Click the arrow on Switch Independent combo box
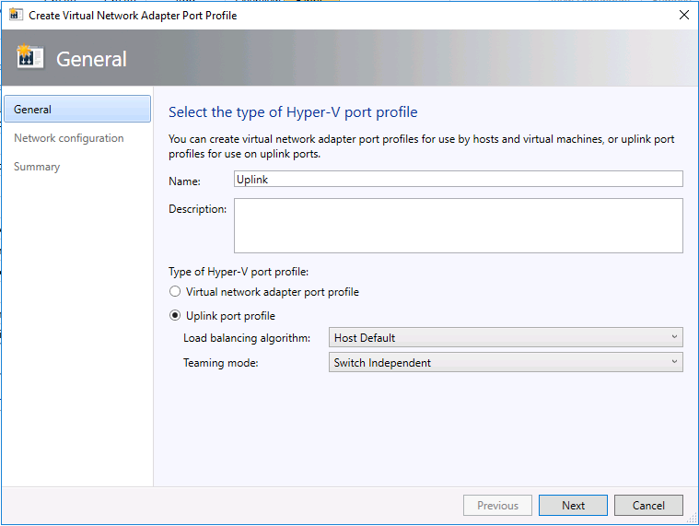This screenshot has width=699, height=526. tap(675, 363)
